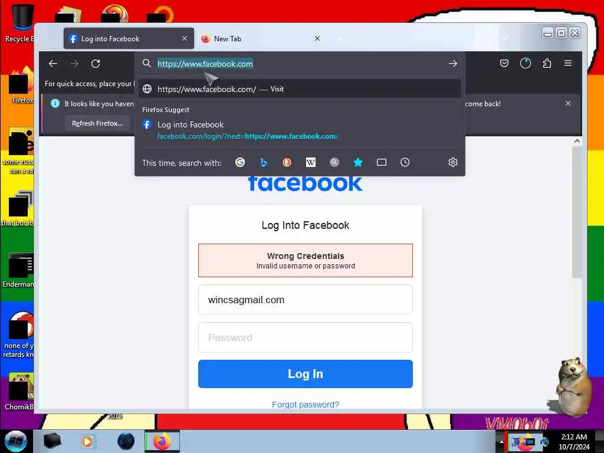Image resolution: width=604 pixels, height=453 pixels.
Task: Open the Forgot password? link
Action: tap(306, 405)
